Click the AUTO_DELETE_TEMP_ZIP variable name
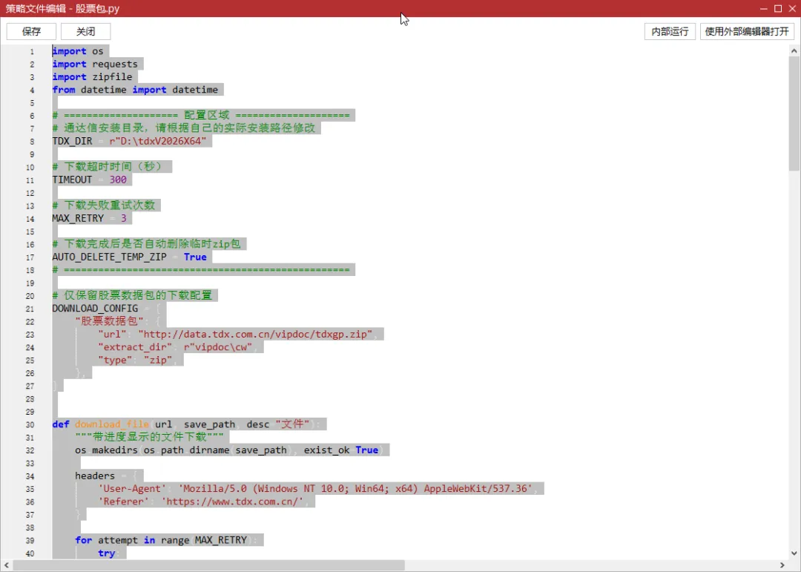 [109, 257]
